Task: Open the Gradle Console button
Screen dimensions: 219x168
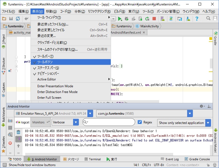Action: click(x=197, y=159)
